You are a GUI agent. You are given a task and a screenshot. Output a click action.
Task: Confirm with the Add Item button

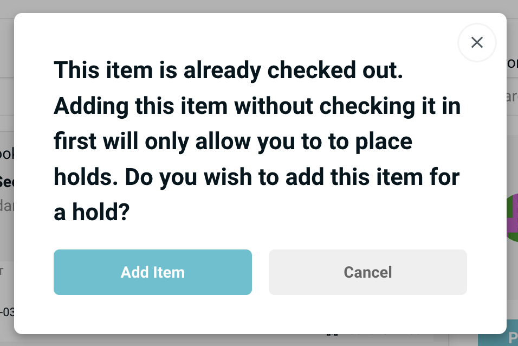tap(152, 272)
